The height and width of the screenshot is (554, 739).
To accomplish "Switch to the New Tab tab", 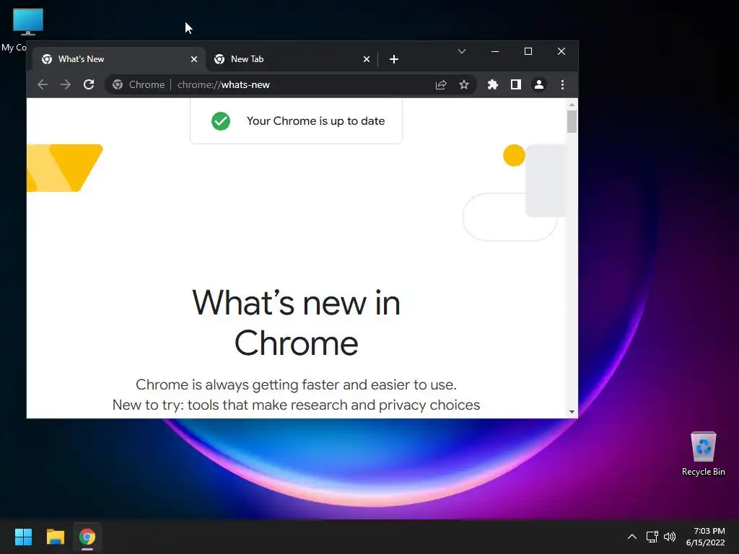I will point(292,59).
